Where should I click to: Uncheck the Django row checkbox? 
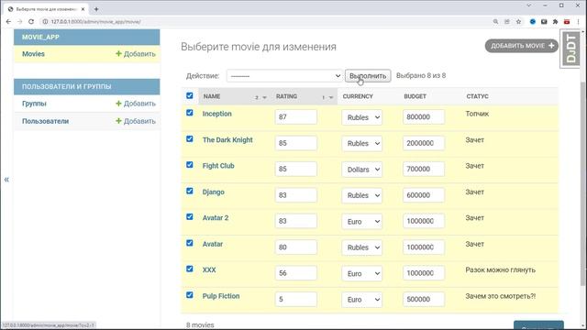190,191
